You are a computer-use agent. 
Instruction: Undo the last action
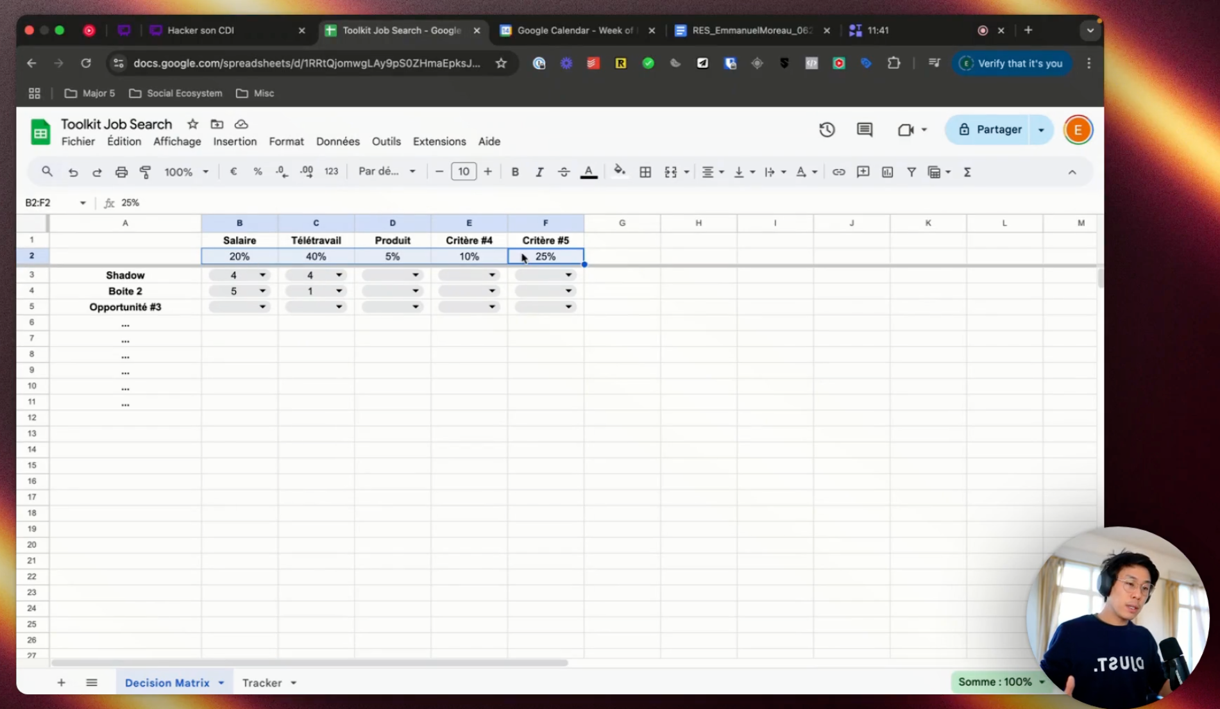[x=73, y=172]
